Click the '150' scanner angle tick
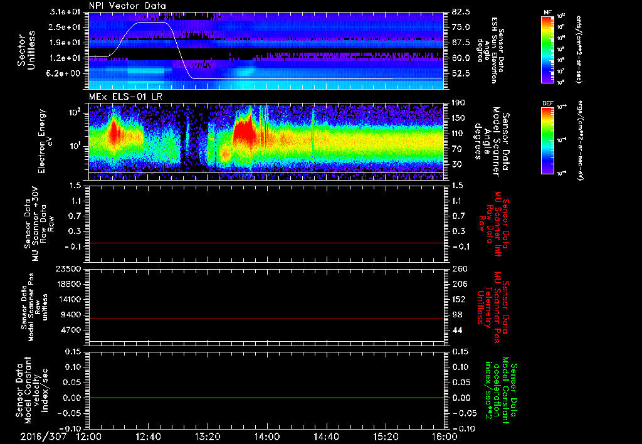Image resolution: width=642 pixels, height=444 pixels. (458, 119)
